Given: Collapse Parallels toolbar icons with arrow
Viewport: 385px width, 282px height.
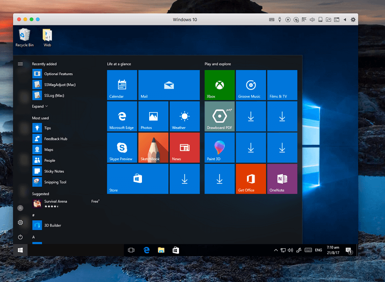Looking at the screenshot, I should [345, 20].
